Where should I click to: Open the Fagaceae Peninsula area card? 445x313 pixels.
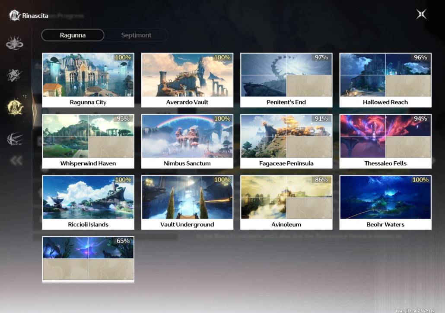[286, 141]
